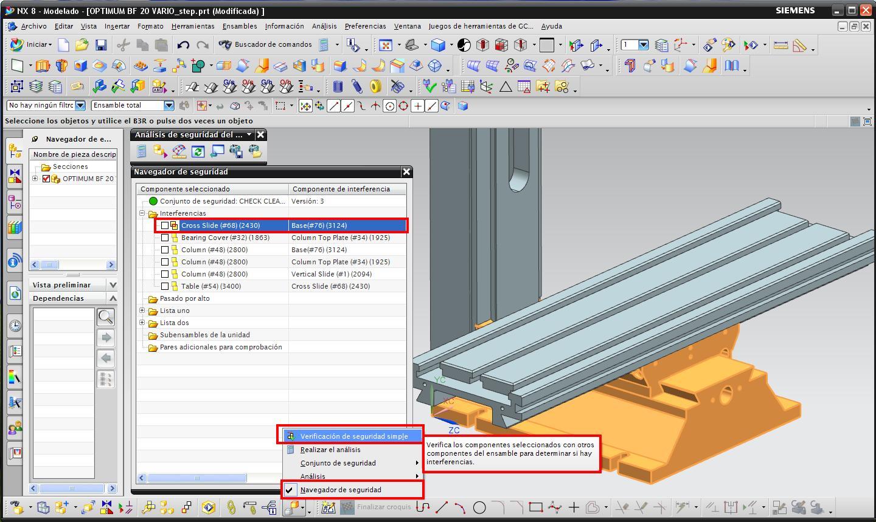Toggle checkbox for Cross Slide (#68) row
Image resolution: width=876 pixels, height=522 pixels.
[x=165, y=225]
